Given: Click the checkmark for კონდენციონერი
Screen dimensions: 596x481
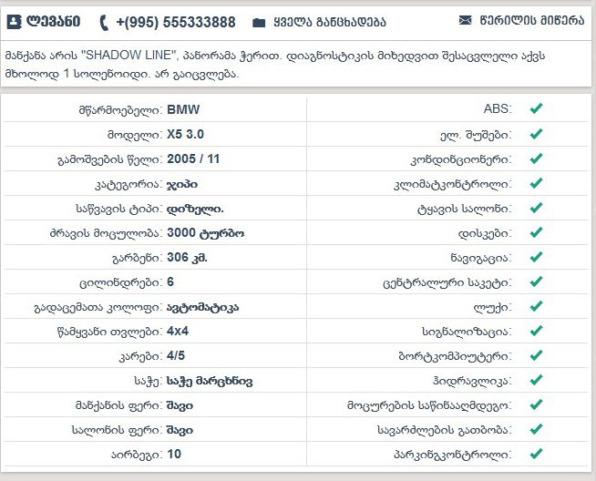Looking at the screenshot, I should click(x=537, y=159).
